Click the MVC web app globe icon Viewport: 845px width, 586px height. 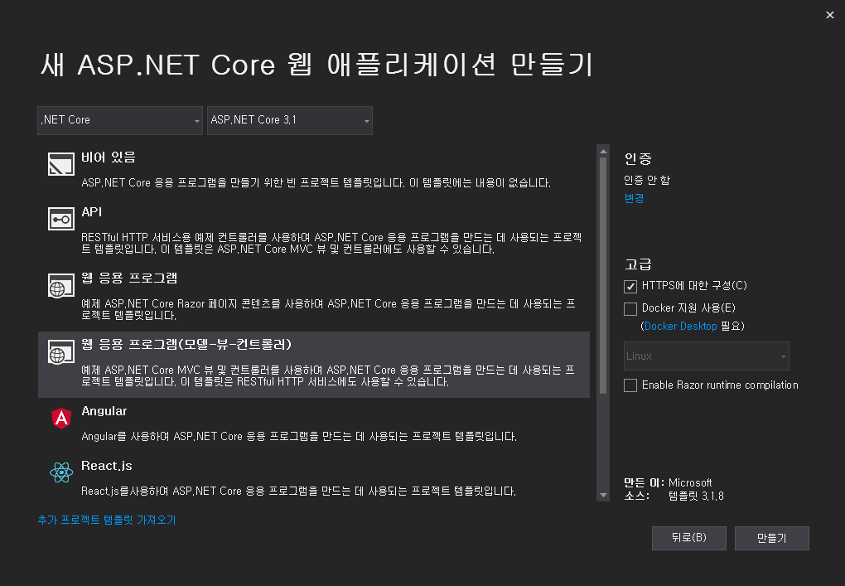pos(61,352)
